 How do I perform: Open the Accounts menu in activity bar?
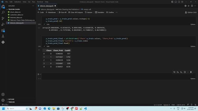tap(3, 94)
